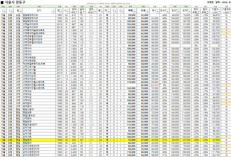Open filter dropdown for the building-age column
This screenshot has height=157, width=231.
[x=68, y=12]
